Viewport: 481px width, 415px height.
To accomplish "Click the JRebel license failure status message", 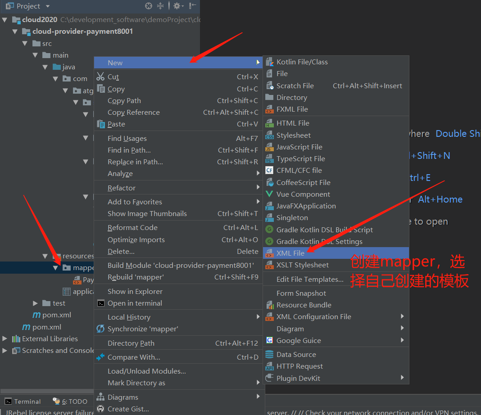I will pyautogui.click(x=50, y=412).
